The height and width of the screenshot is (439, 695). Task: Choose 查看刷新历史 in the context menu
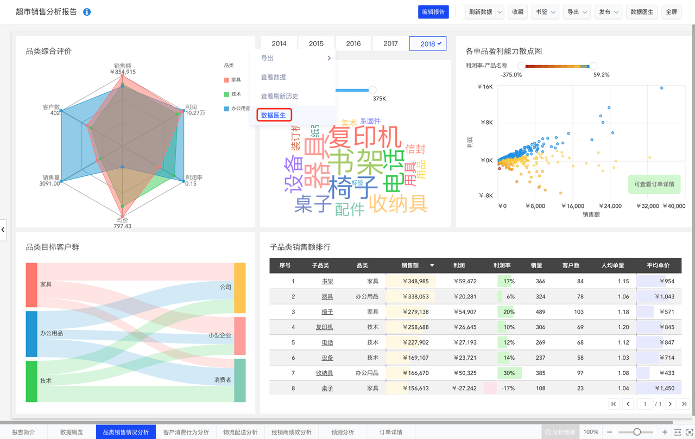[x=293, y=96]
